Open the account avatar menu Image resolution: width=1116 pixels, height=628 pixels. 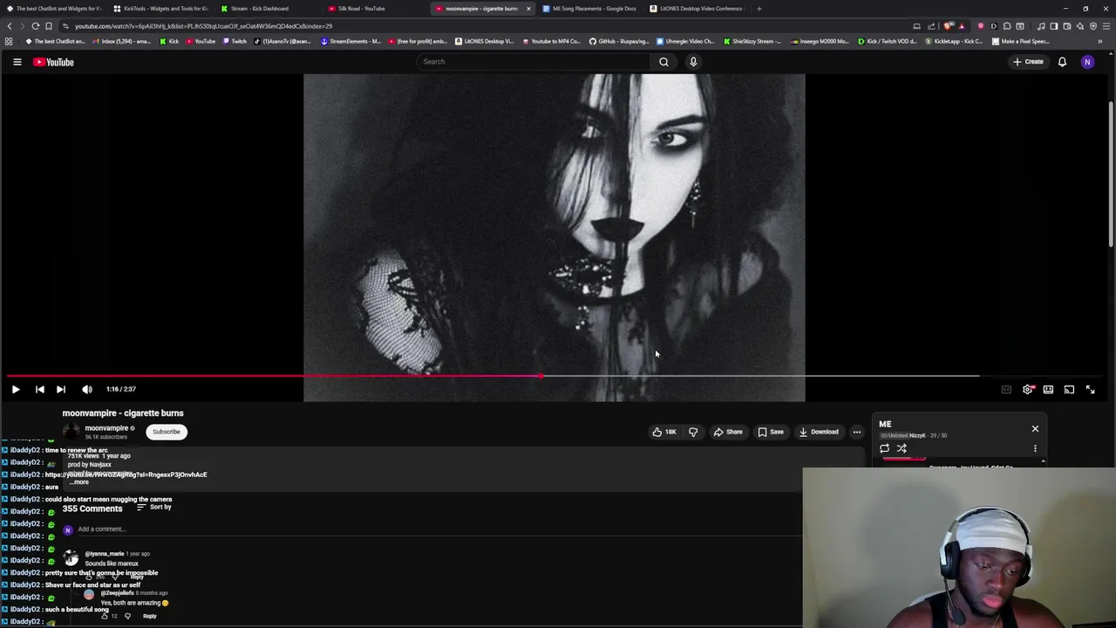1087,62
